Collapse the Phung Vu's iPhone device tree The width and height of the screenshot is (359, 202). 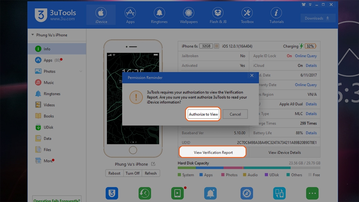(33, 35)
